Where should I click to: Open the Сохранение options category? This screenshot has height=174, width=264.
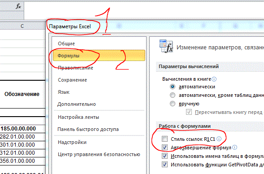[x=99, y=80]
